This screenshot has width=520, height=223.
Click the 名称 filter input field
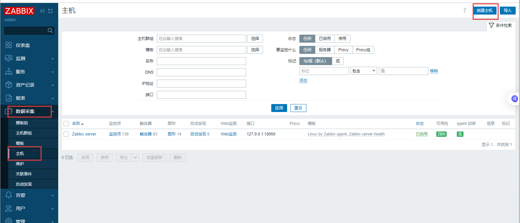click(x=201, y=61)
